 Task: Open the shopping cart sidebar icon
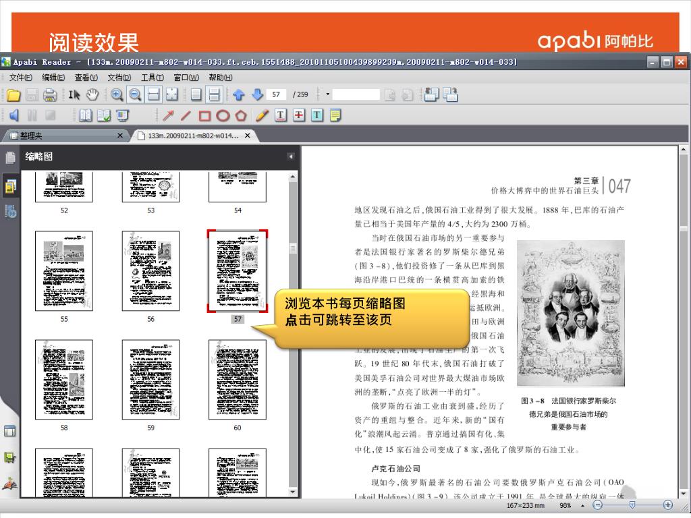pyautogui.click(x=9, y=458)
